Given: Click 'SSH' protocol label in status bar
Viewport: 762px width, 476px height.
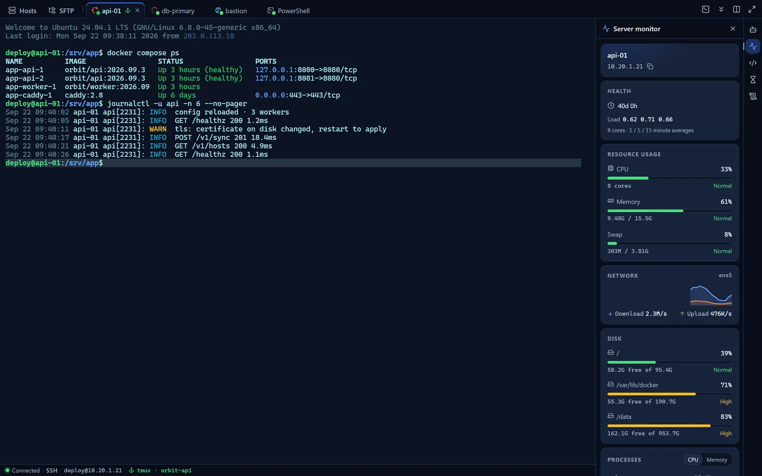Looking at the screenshot, I should coord(51,470).
